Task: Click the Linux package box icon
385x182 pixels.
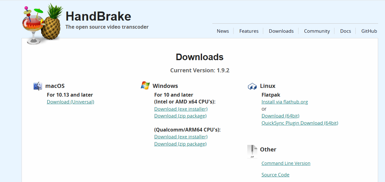Action: coord(252,86)
